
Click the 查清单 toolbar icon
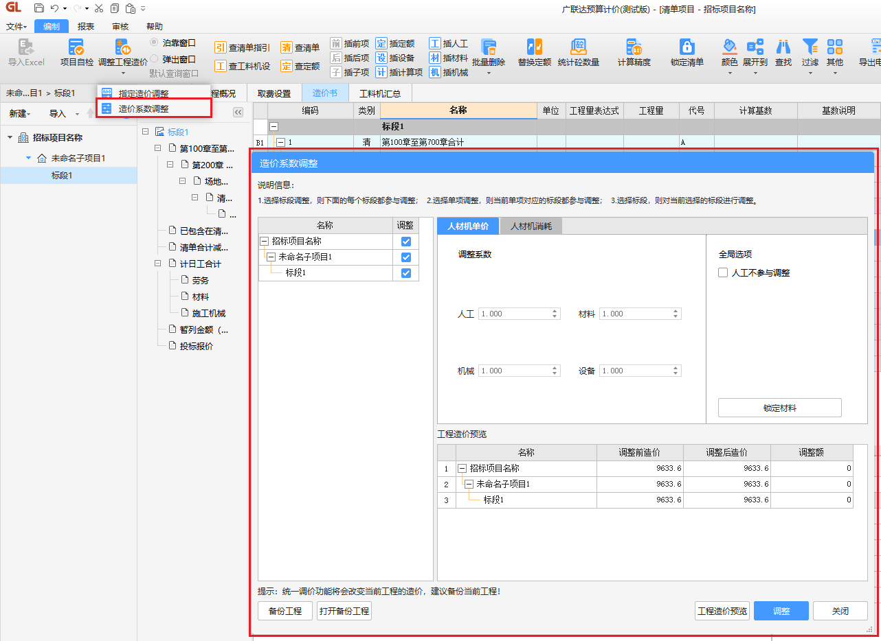click(x=286, y=47)
